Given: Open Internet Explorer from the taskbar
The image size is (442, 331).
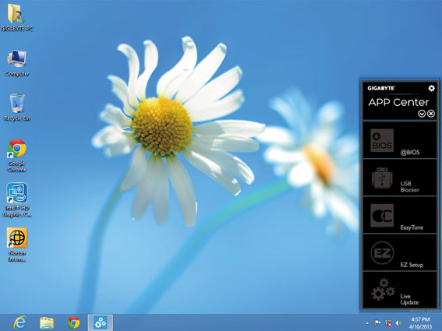Looking at the screenshot, I should point(20,322).
